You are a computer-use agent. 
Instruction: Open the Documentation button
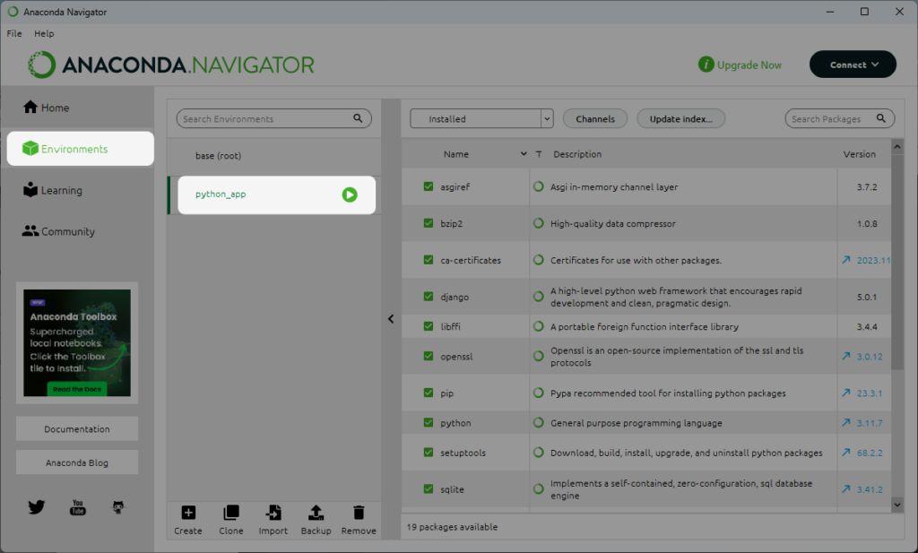[77, 428]
